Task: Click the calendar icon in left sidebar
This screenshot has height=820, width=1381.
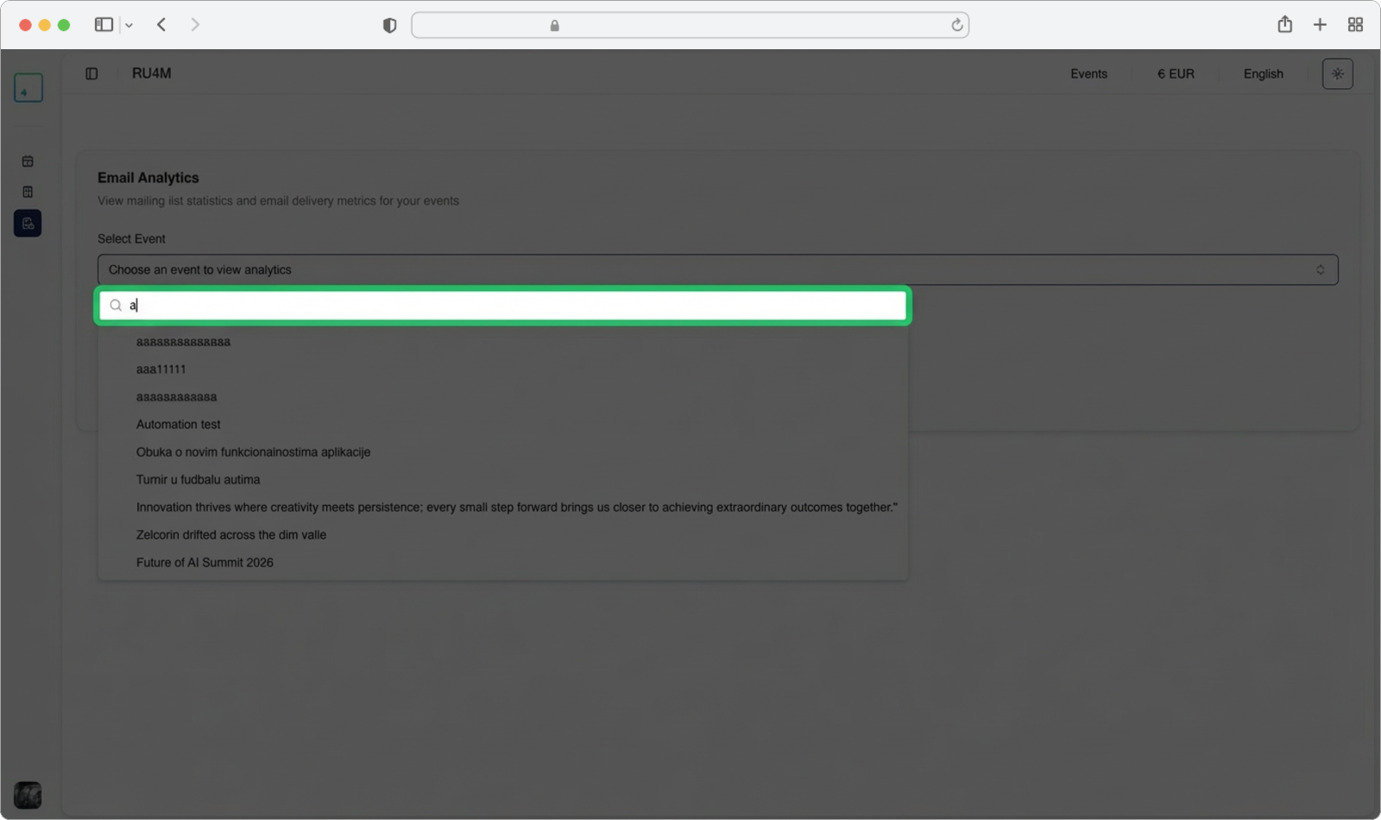Action: pos(28,161)
